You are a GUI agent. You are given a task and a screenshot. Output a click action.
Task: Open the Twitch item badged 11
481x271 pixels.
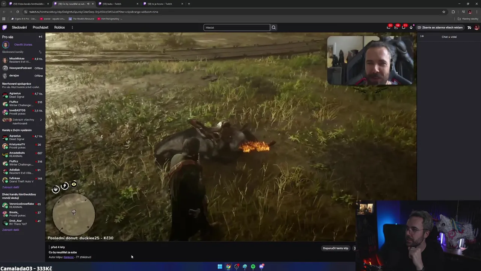pos(404,27)
